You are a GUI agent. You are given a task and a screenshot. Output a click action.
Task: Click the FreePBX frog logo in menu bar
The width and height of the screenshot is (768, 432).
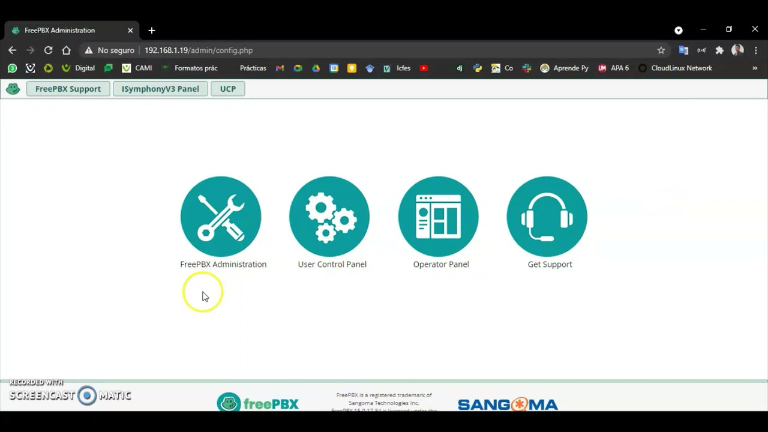pos(13,89)
